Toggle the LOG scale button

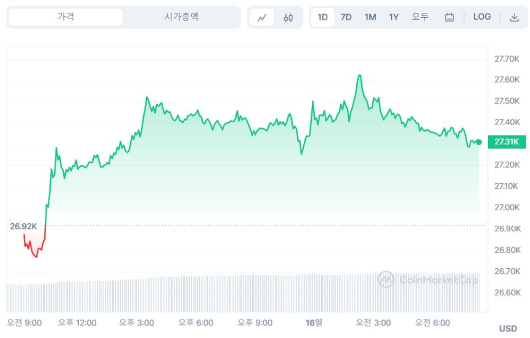[x=482, y=17]
